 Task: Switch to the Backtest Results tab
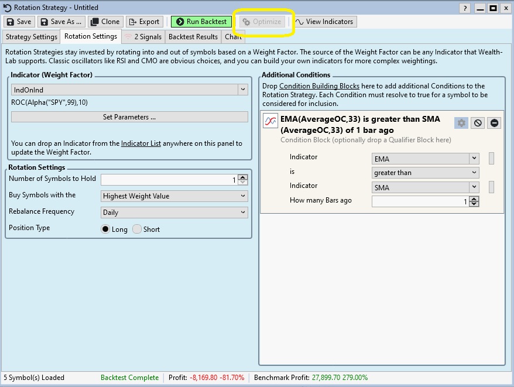(x=193, y=37)
